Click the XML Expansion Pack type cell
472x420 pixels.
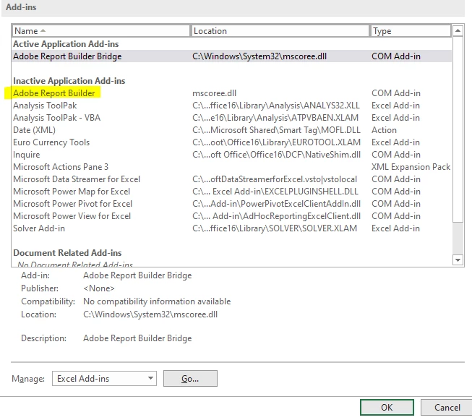[411, 167]
